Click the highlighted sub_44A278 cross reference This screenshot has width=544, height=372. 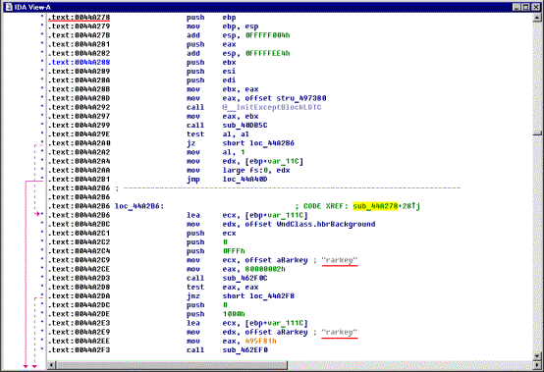point(375,206)
